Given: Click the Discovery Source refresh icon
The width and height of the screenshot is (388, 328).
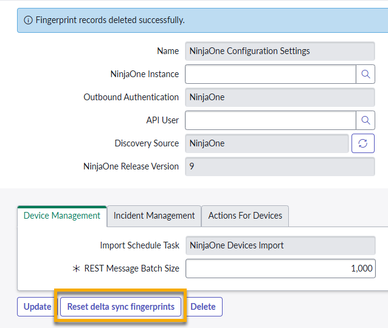Looking at the screenshot, I should 362,143.
